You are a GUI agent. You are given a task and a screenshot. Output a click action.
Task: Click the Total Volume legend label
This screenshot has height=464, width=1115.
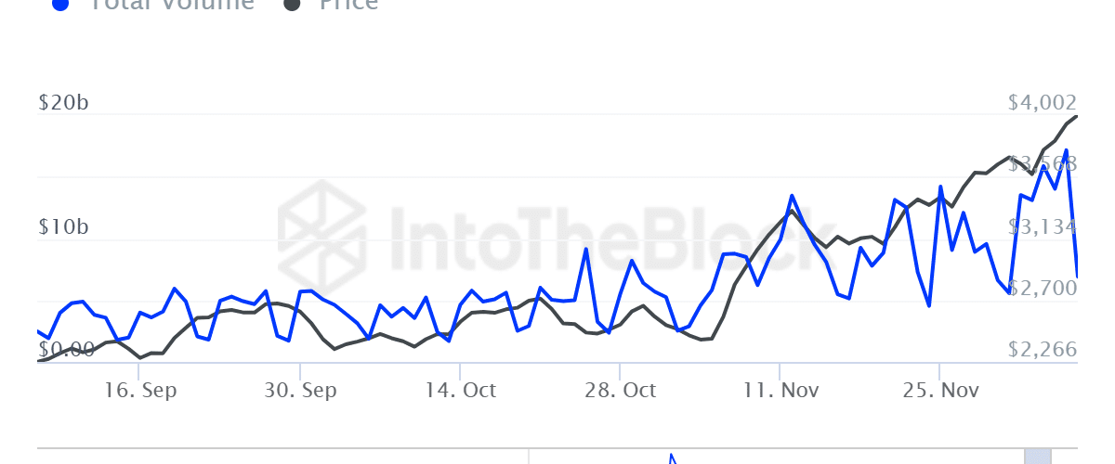(171, 4)
